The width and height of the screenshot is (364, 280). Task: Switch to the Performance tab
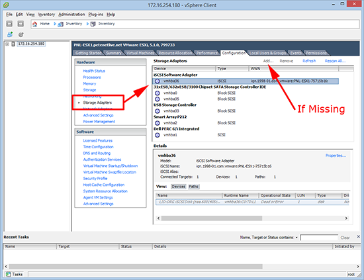207,53
